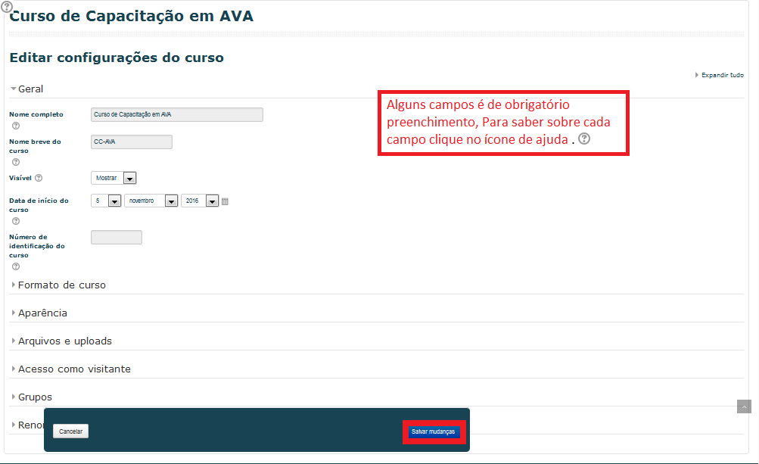This screenshot has height=464, width=759.
Task: Click the scroll-to-top arrow icon
Action: click(744, 406)
